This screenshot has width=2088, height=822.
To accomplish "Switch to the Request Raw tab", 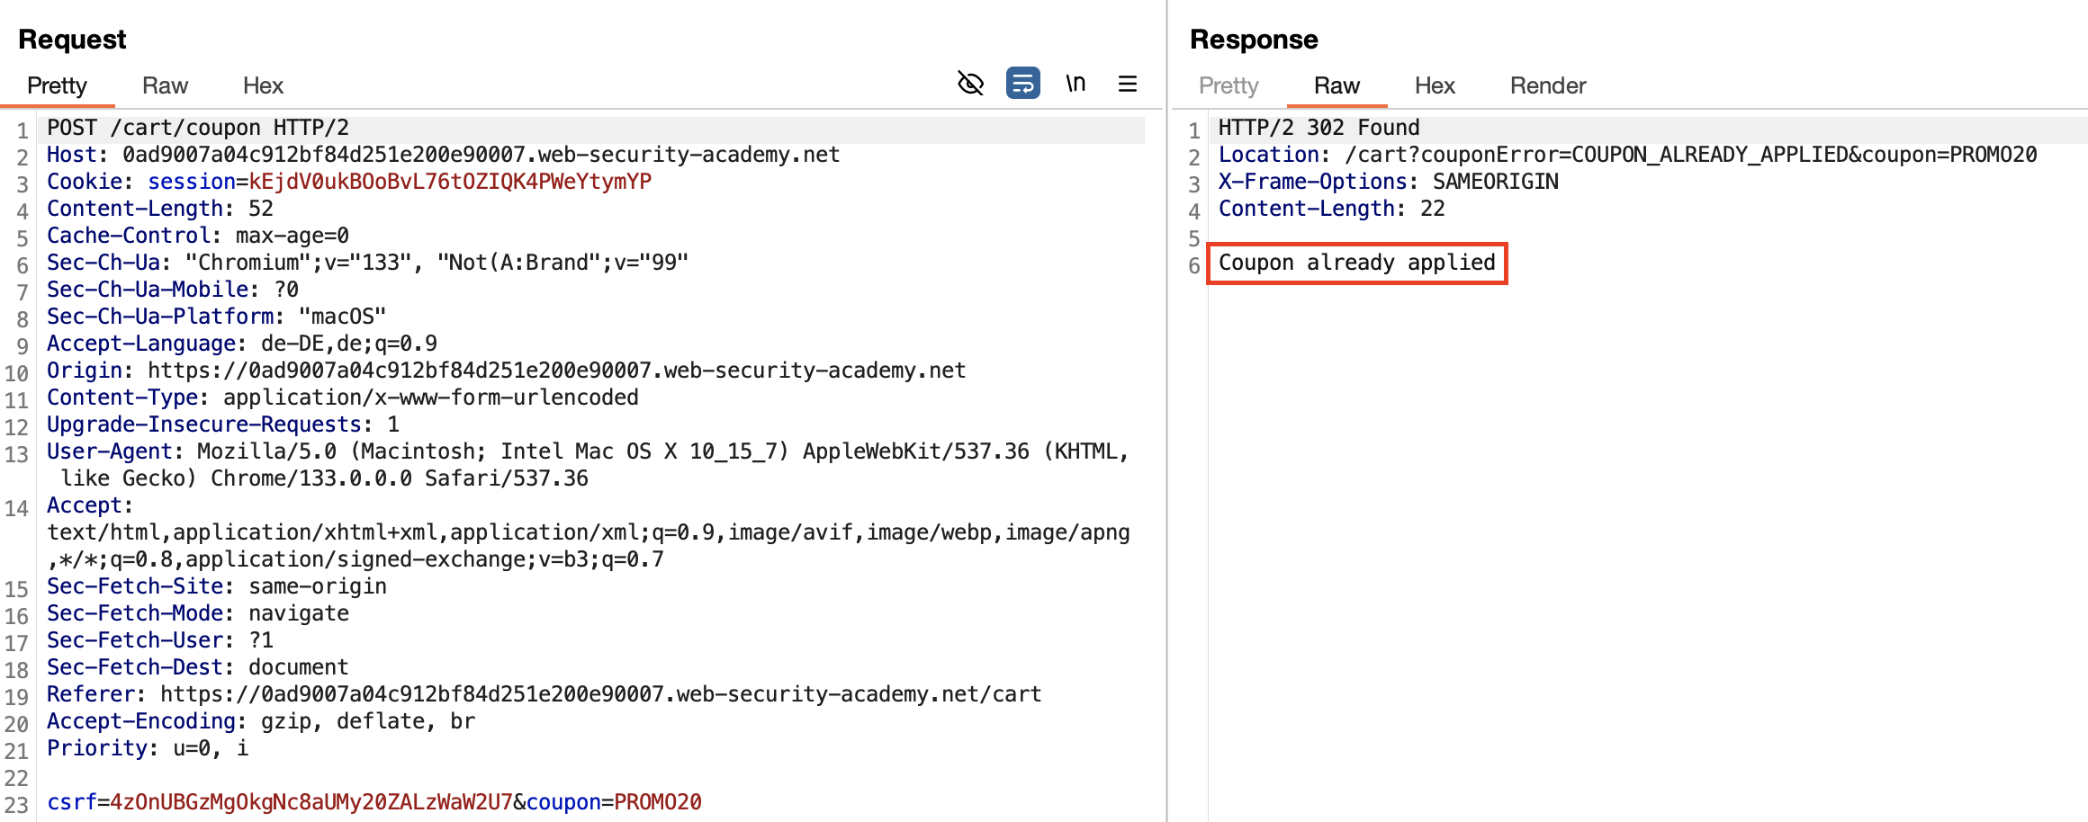I will coord(165,85).
